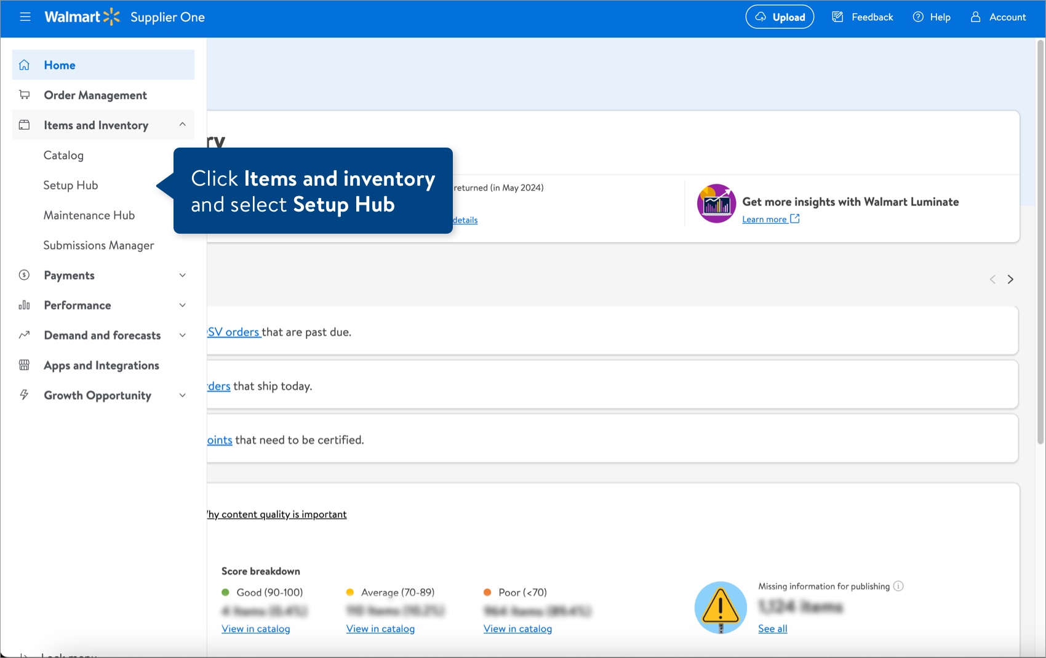Click the Upload button
Viewport: 1046px width, 658px height.
pyautogui.click(x=780, y=17)
